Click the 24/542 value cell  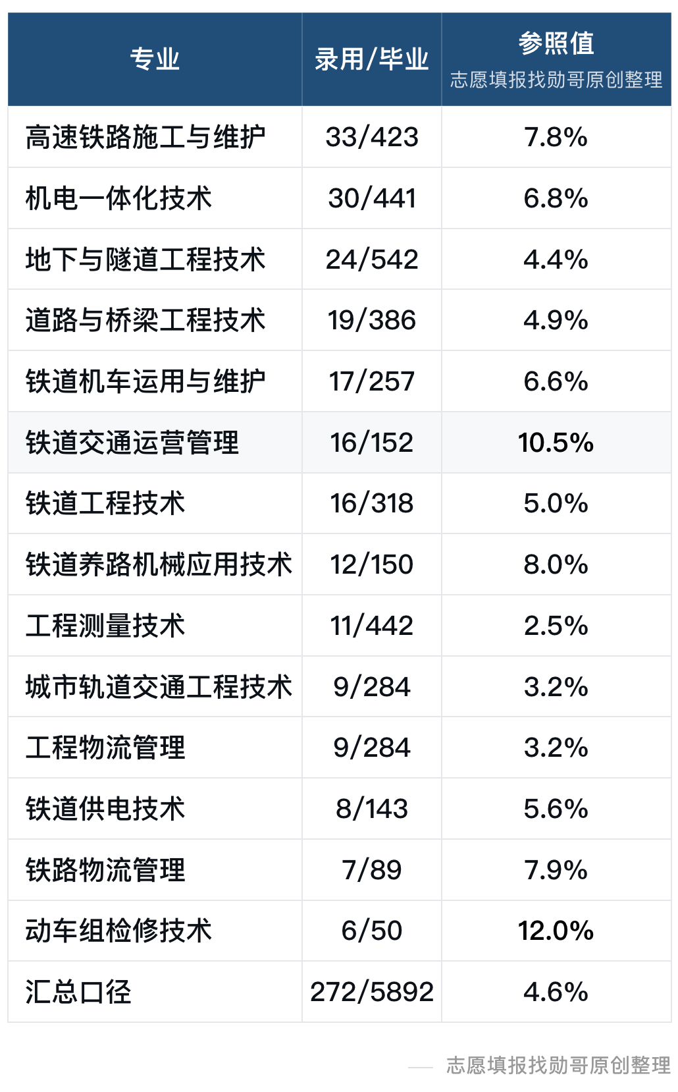(371, 259)
